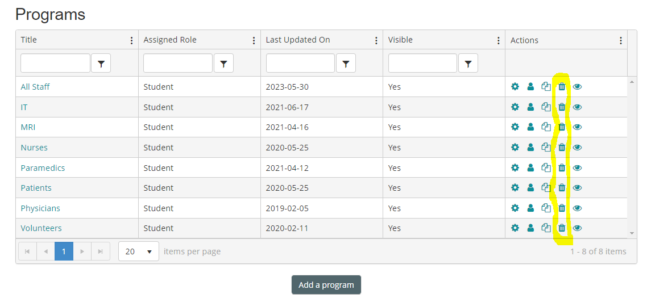Open the Last Updated On filter funnel
647x302 pixels.
pos(346,64)
